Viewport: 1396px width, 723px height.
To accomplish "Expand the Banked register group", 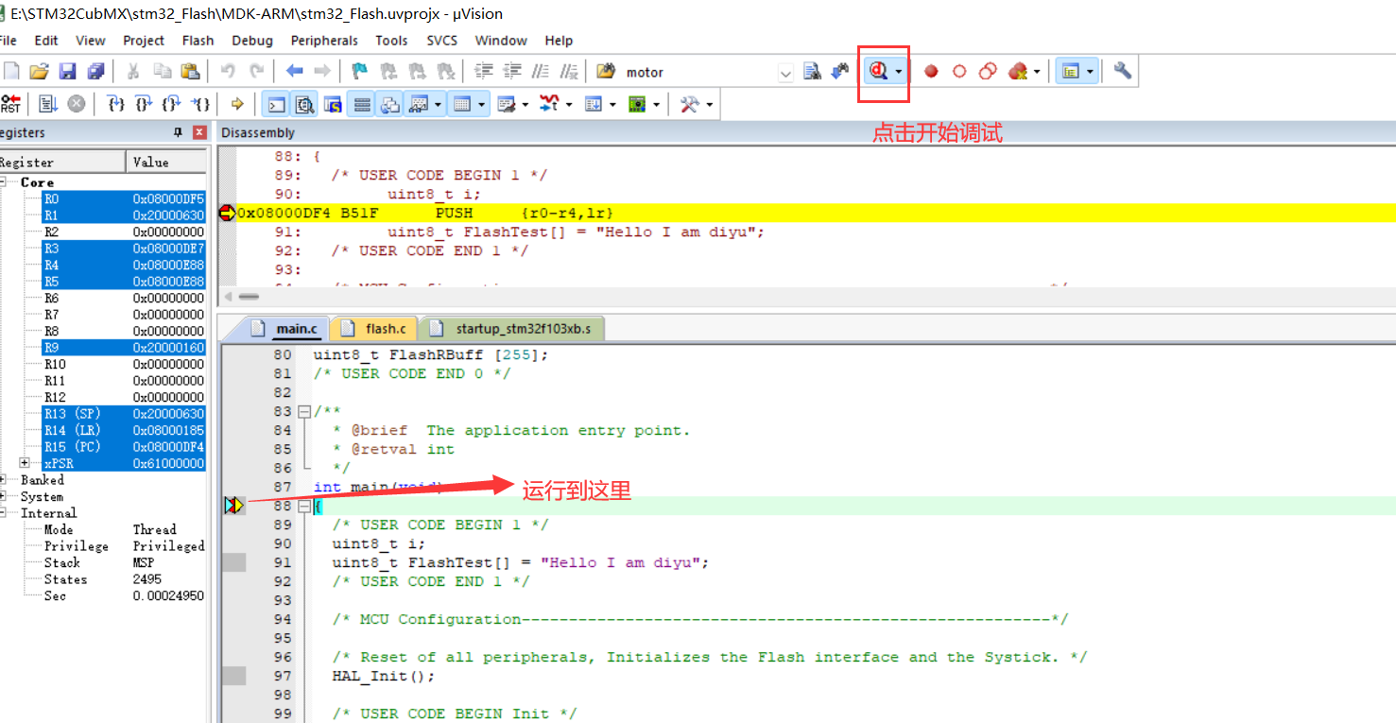I will [3, 480].
